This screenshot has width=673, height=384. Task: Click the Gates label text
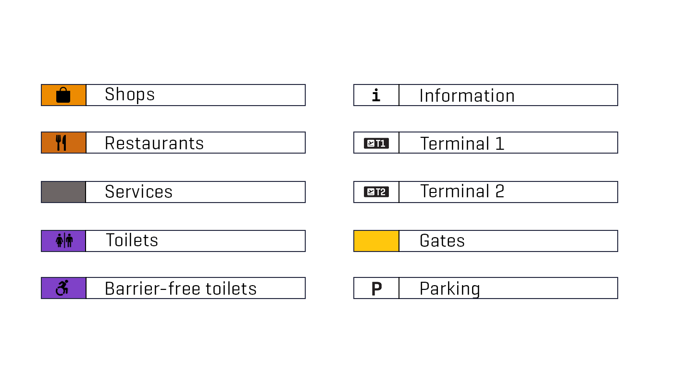pos(442,241)
